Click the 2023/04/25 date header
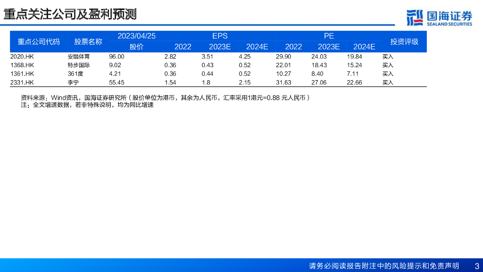Screen dimensions: 483x272 [x=136, y=36]
